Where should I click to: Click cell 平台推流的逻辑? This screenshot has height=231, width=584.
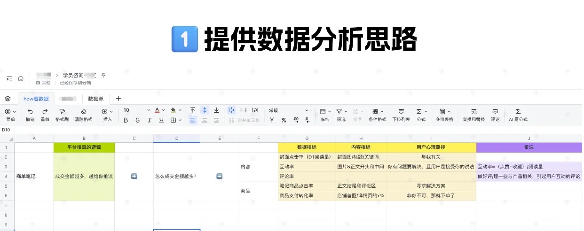pos(84,147)
